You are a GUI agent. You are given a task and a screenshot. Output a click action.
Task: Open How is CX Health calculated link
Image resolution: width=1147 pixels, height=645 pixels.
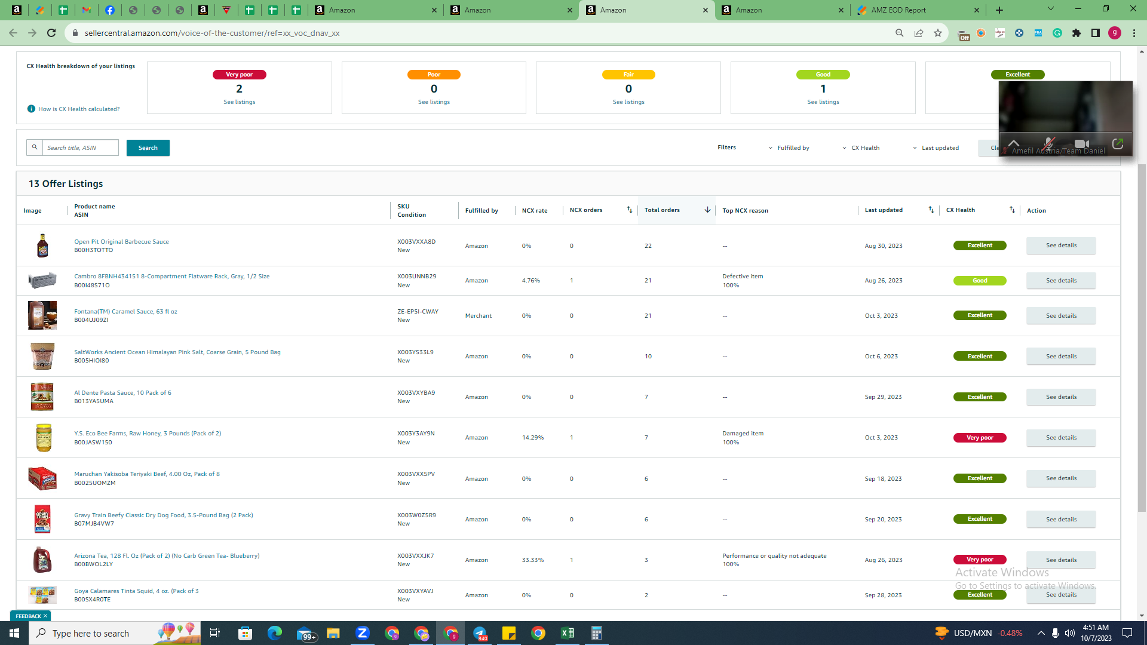pyautogui.click(x=79, y=109)
